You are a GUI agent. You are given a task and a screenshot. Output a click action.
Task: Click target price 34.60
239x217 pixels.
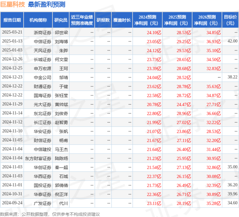click(232, 203)
